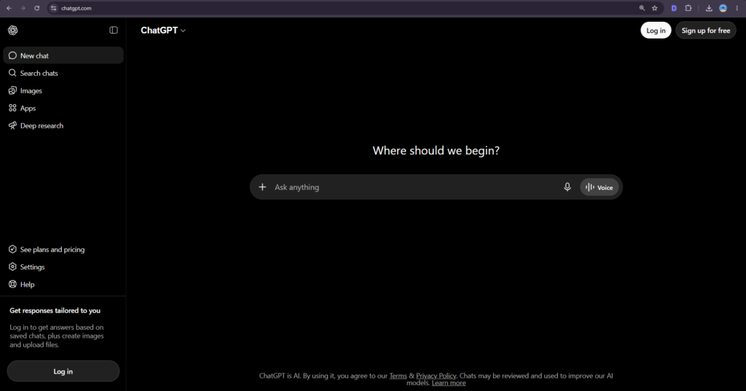Click the Help lifebuoy icon
746x391 pixels.
(12, 285)
